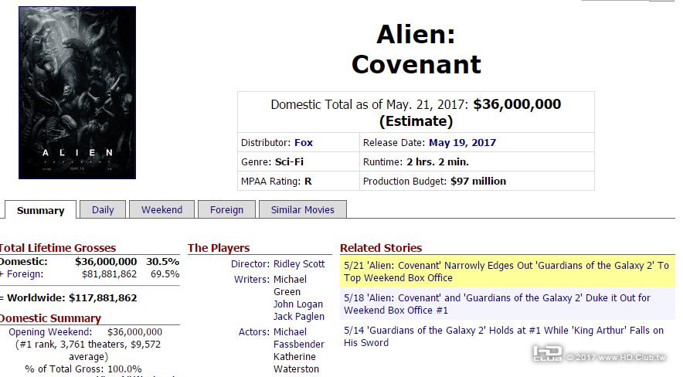Click the Total Lifetime Grosses heading
The width and height of the screenshot is (683, 377).
[x=57, y=248]
